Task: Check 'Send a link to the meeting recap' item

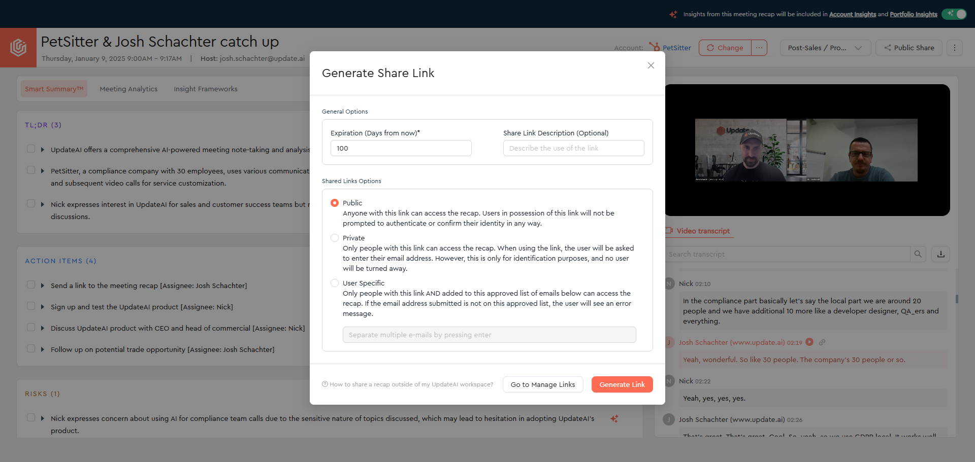Action: point(31,285)
